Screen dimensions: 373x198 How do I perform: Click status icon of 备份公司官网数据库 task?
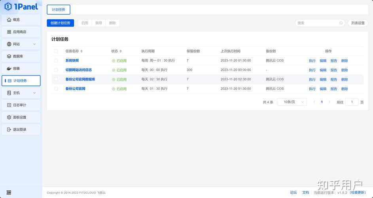[x=114, y=79]
